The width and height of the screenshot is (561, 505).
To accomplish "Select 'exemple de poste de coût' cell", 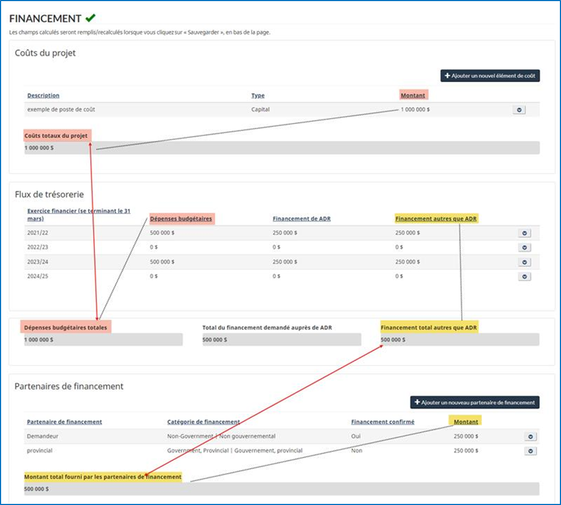I will click(x=61, y=110).
